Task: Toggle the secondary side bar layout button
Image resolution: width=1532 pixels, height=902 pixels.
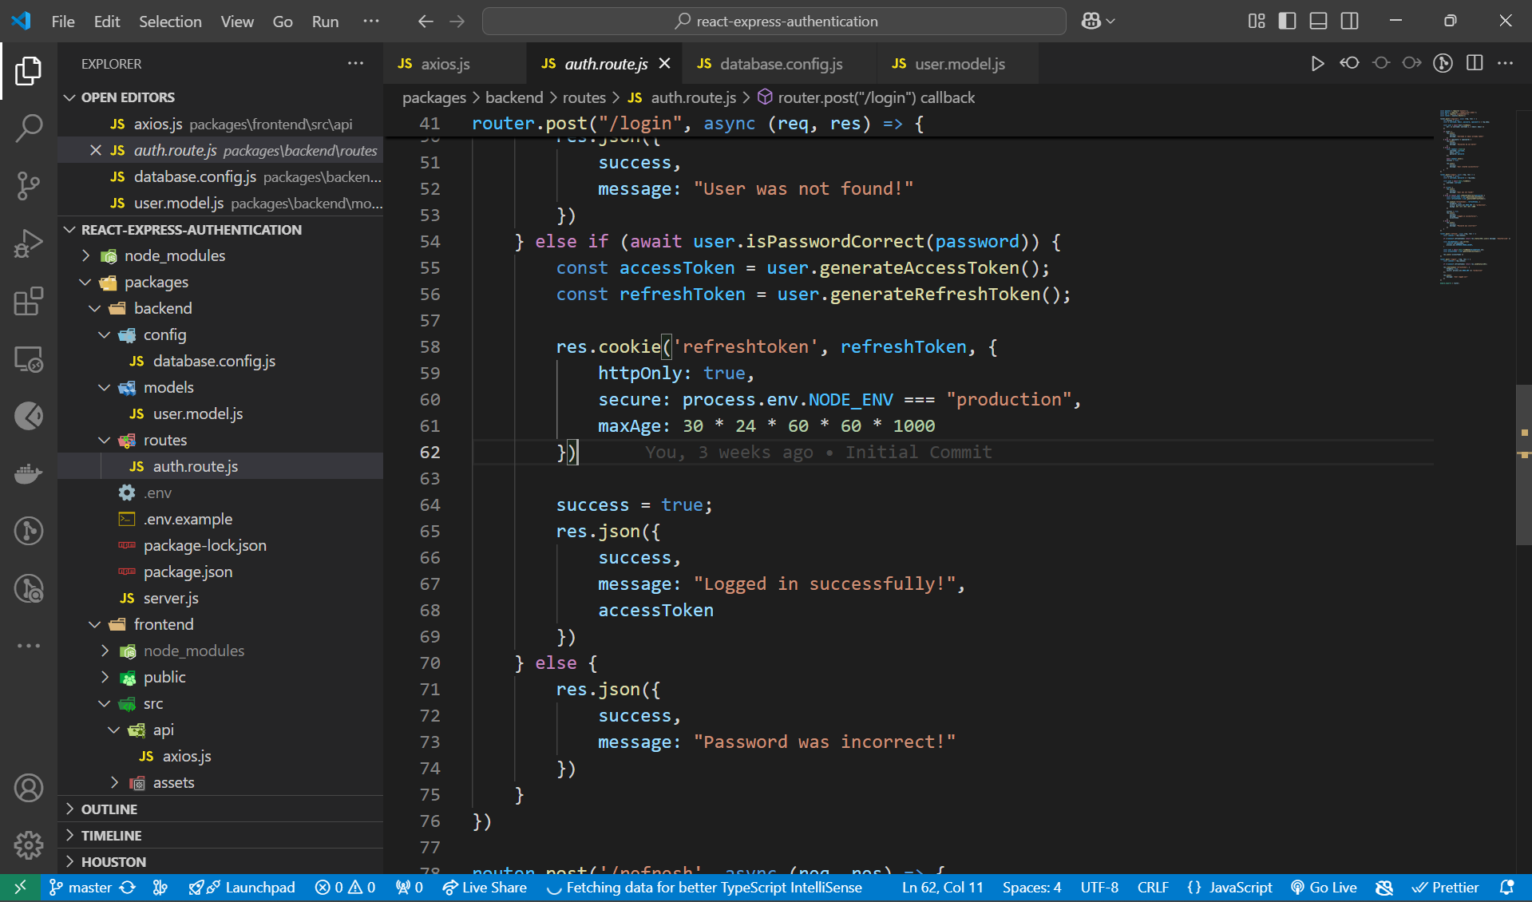Action: 1349,21
